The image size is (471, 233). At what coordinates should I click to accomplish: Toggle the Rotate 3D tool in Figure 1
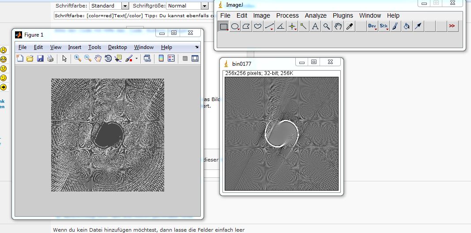coord(108,58)
